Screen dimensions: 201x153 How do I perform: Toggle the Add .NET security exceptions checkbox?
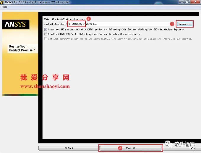(x=46, y=39)
